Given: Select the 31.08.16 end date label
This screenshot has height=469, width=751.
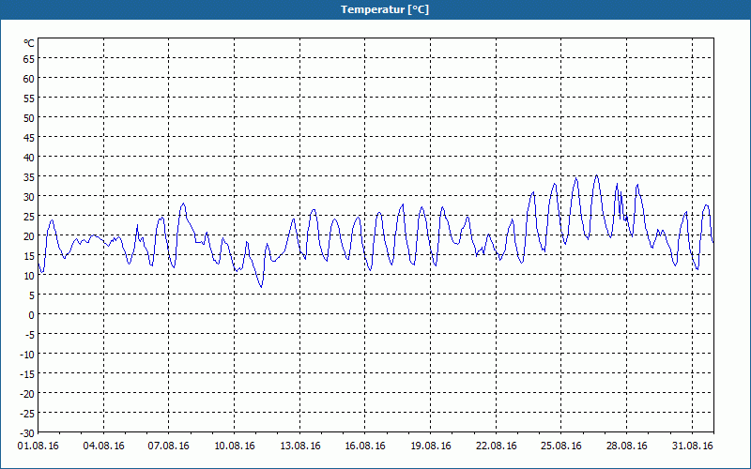Looking at the screenshot, I should pos(692,446).
